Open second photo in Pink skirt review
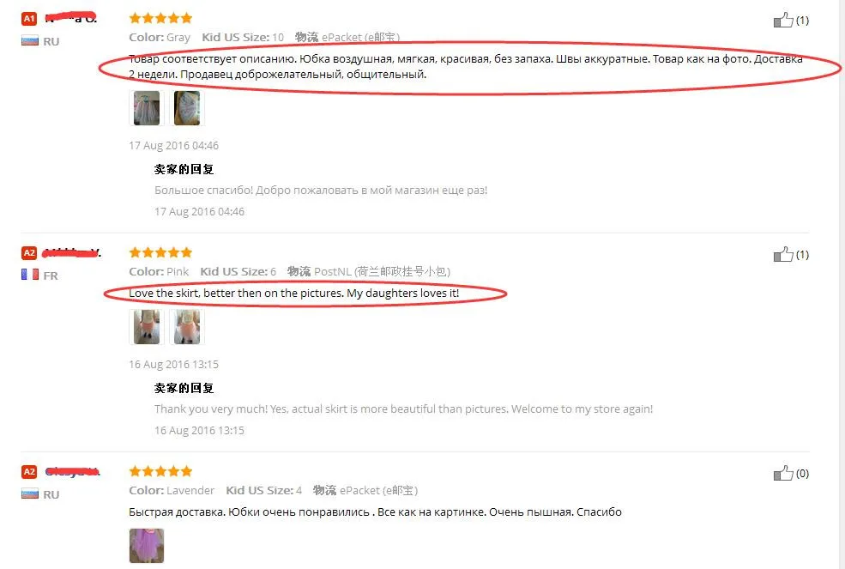The image size is (845, 569). point(187,327)
